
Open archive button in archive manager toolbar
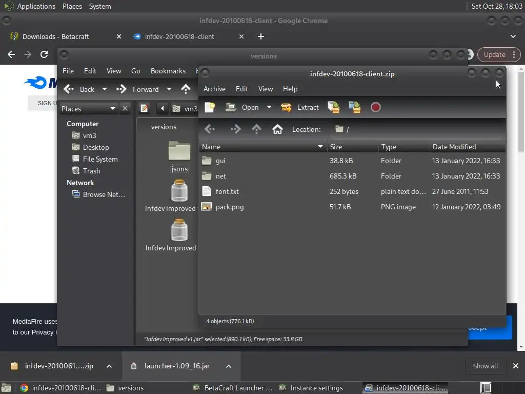click(242, 107)
